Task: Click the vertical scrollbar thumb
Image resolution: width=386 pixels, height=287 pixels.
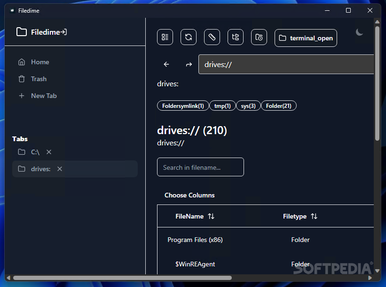Action: [x=377, y=83]
